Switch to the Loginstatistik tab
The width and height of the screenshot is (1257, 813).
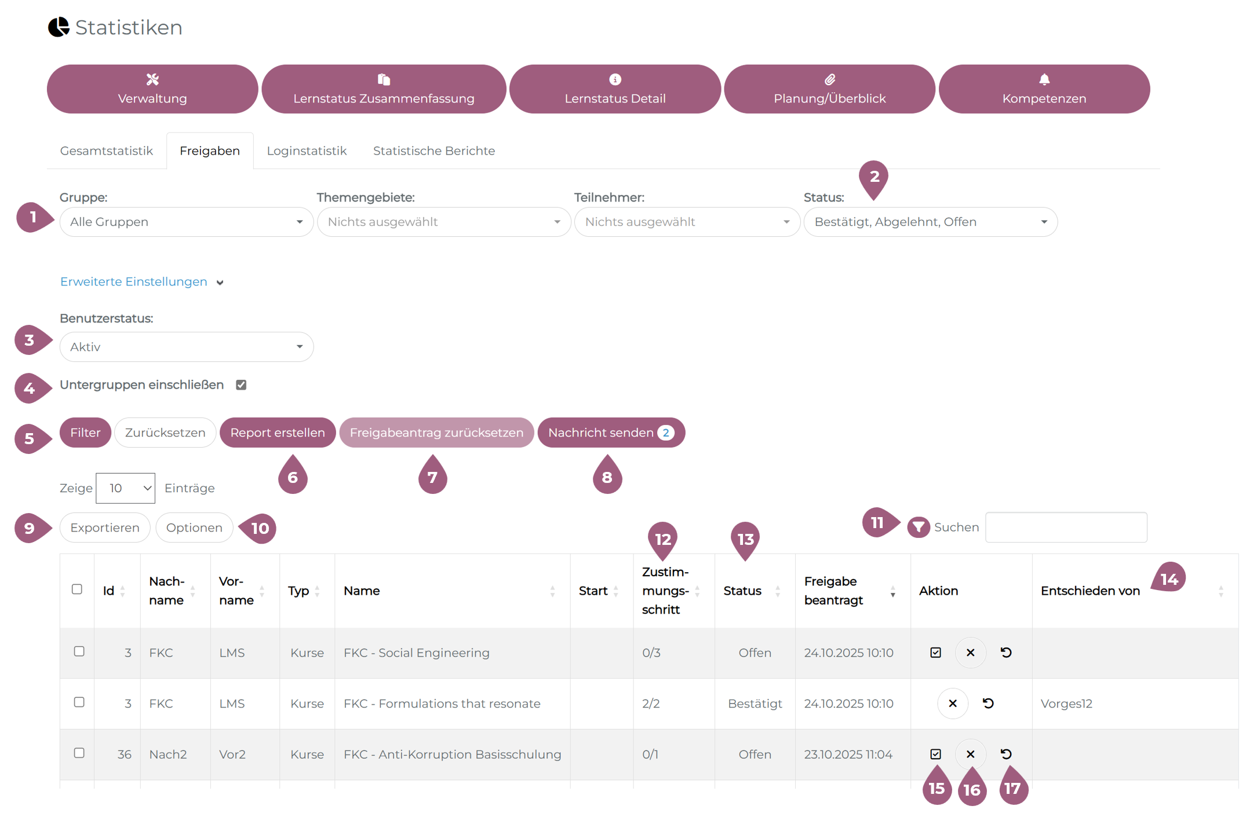pyautogui.click(x=307, y=151)
